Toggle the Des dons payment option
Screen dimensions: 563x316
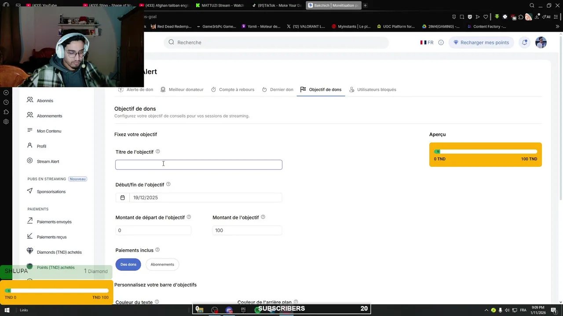click(128, 264)
